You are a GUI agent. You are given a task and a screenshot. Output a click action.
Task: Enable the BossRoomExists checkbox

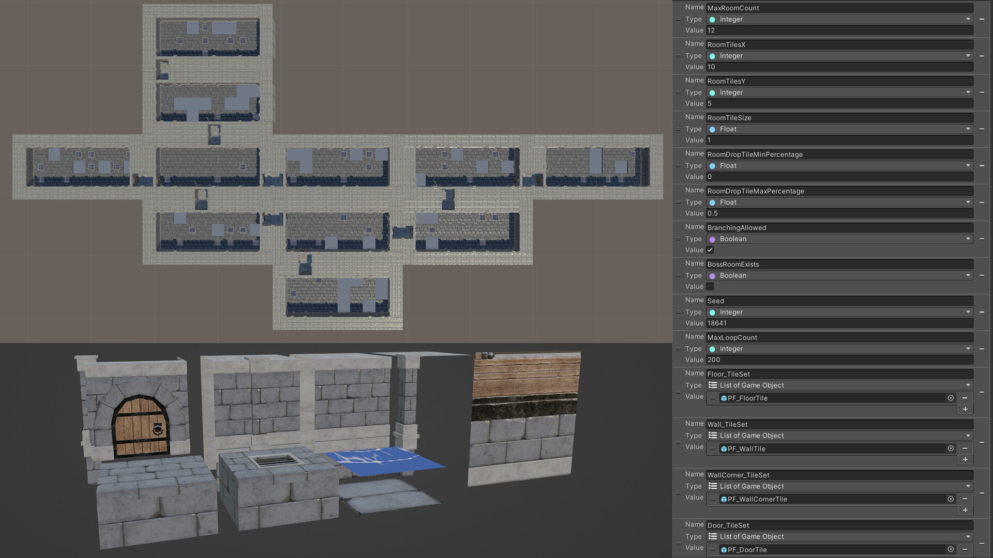(x=710, y=286)
